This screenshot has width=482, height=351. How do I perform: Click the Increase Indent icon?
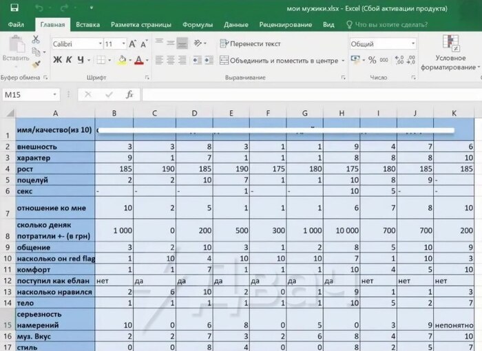point(207,61)
